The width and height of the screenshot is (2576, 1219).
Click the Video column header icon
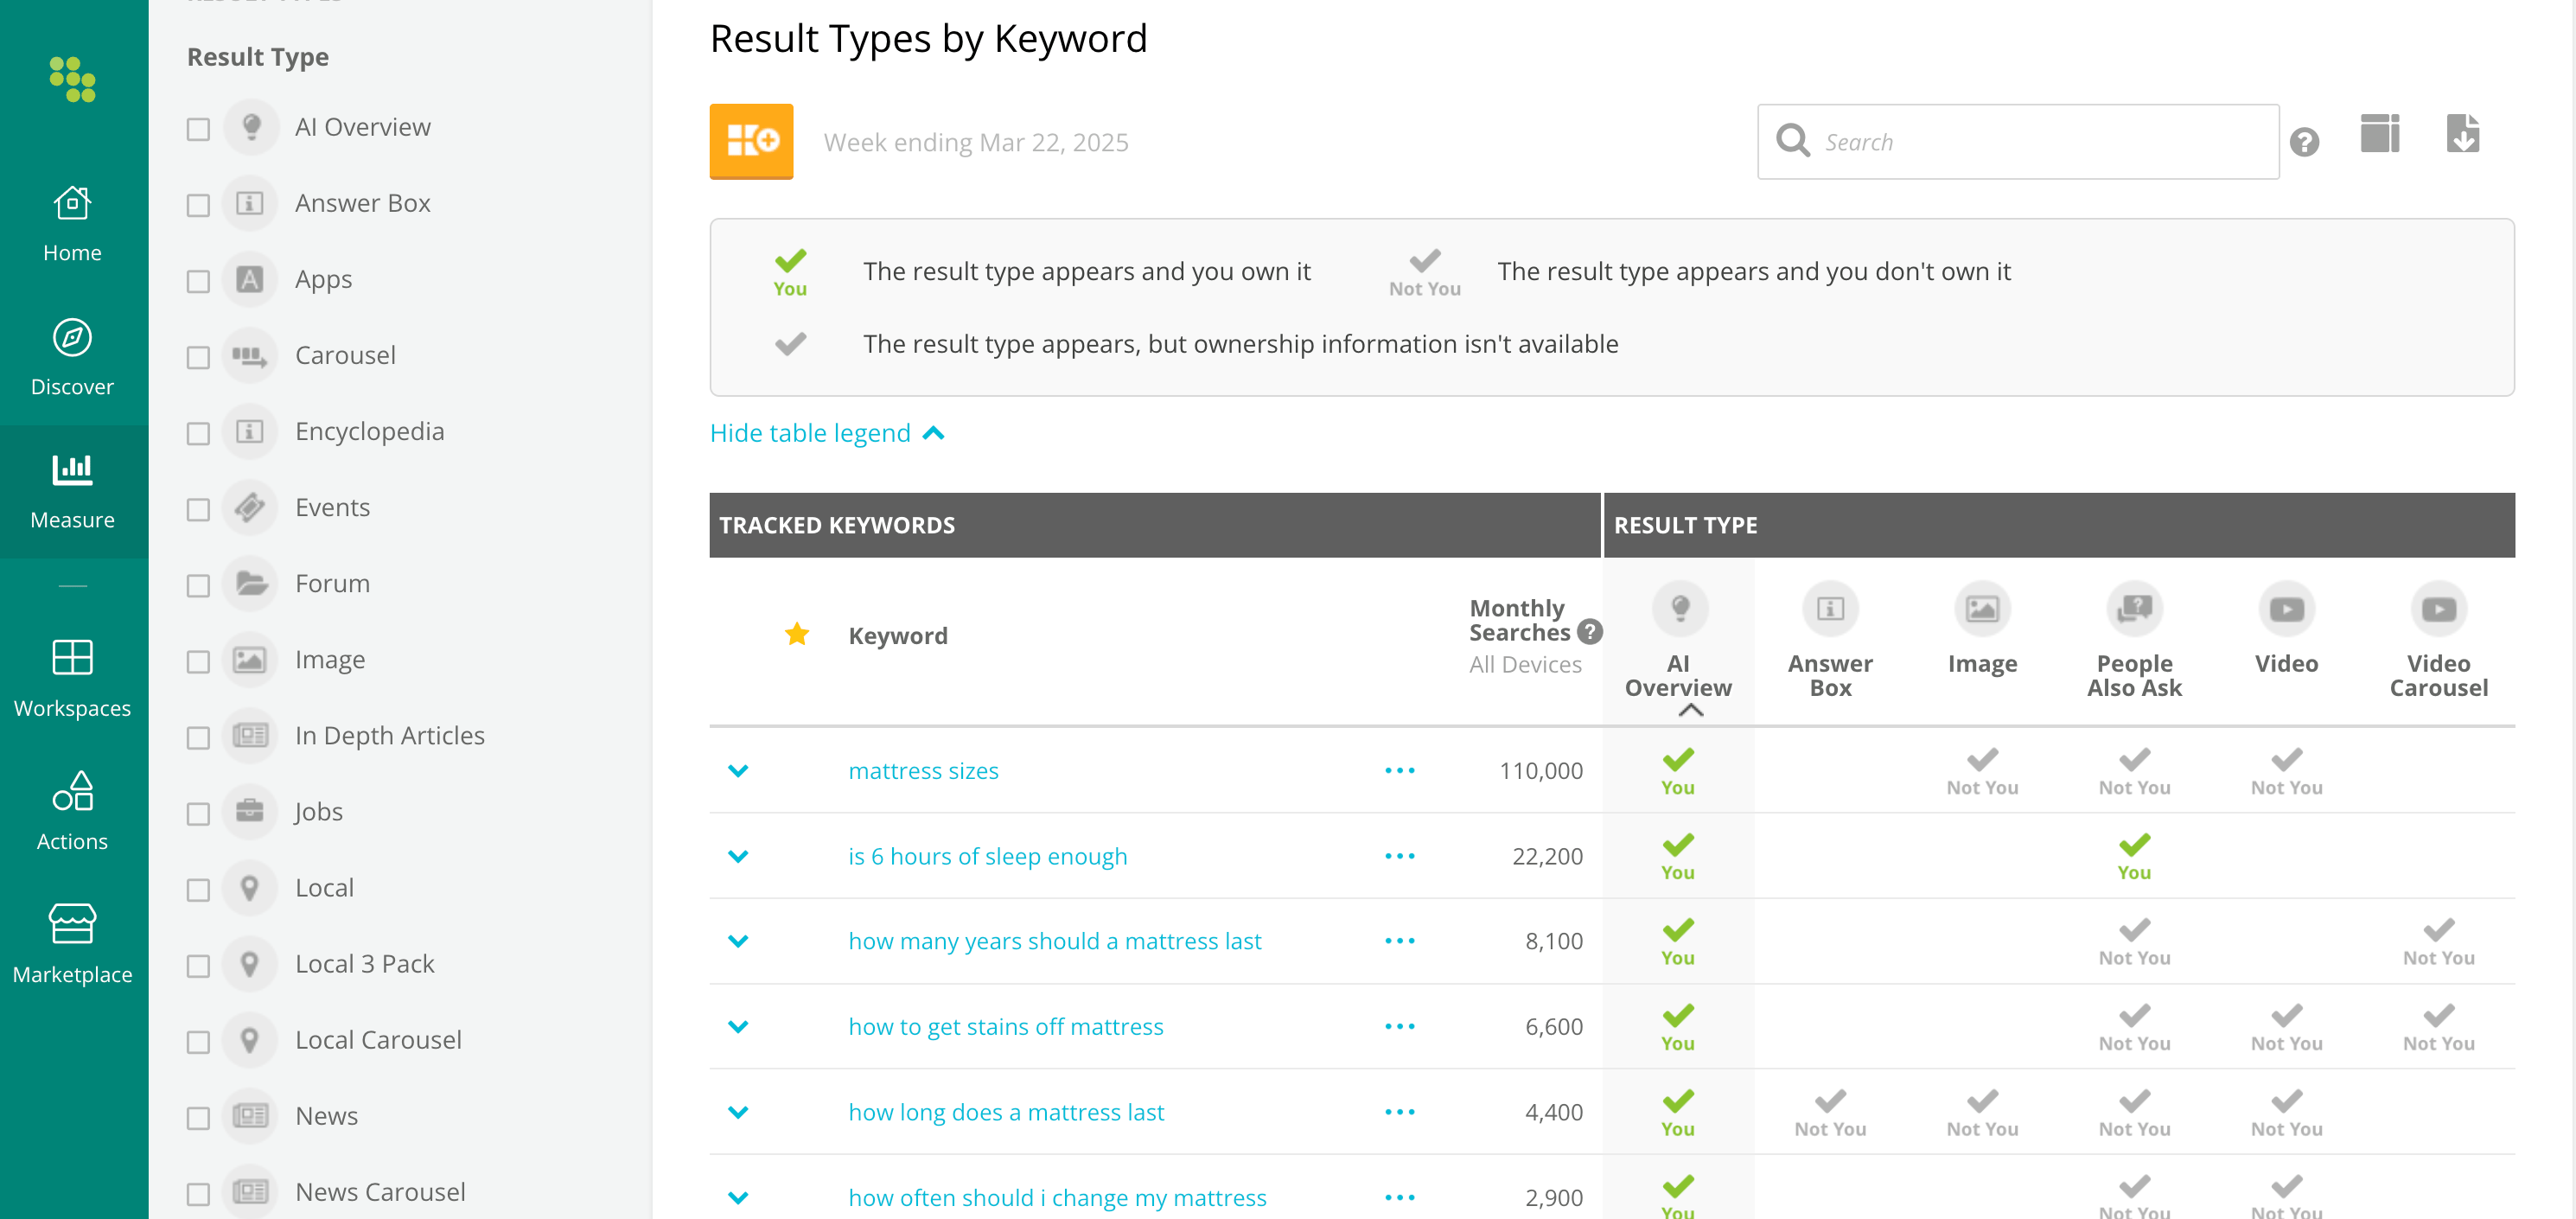click(x=2286, y=609)
